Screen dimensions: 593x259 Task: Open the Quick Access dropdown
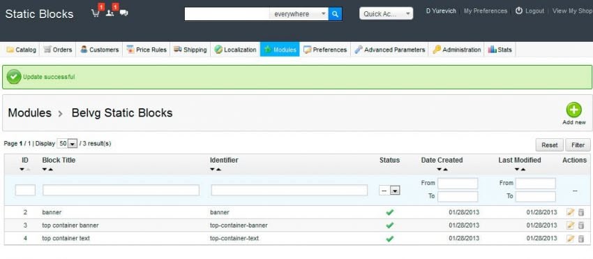point(386,14)
